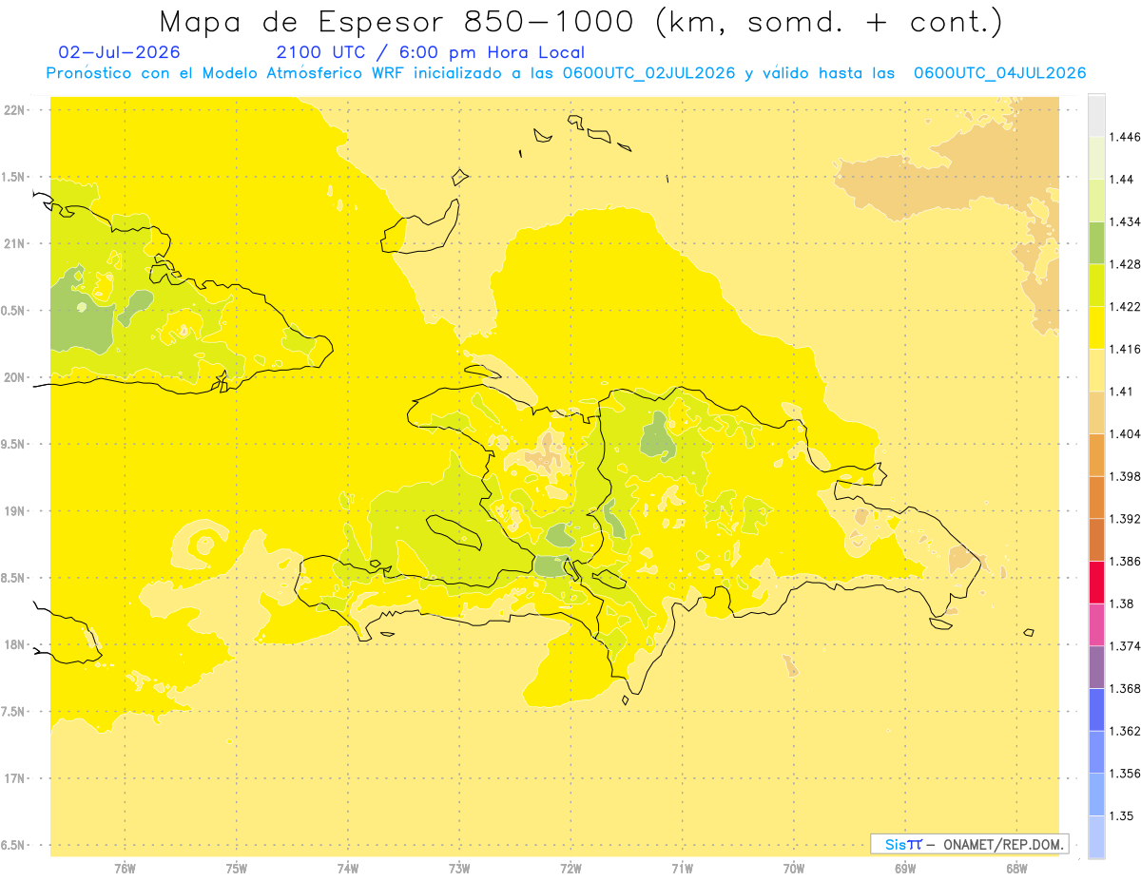Click the red legend segment between 1.38 and 1.386

(x=1096, y=583)
